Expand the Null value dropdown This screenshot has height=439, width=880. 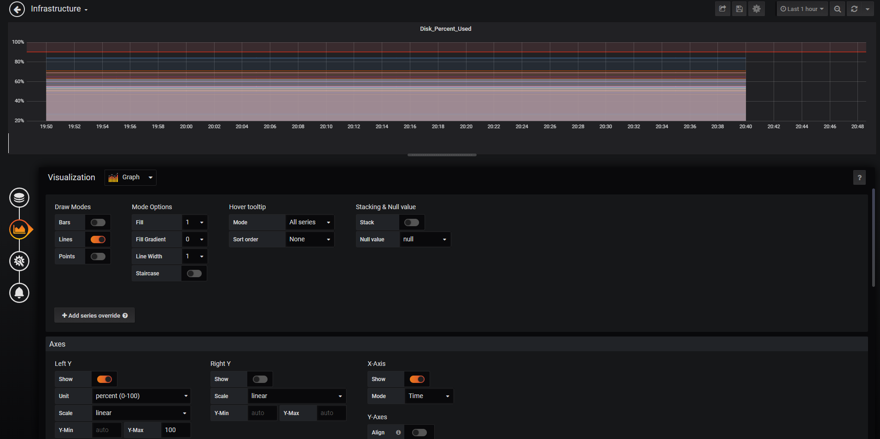(424, 239)
